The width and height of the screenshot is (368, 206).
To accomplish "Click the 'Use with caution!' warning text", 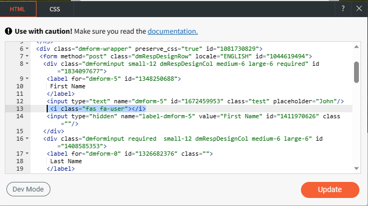I will [x=43, y=32].
